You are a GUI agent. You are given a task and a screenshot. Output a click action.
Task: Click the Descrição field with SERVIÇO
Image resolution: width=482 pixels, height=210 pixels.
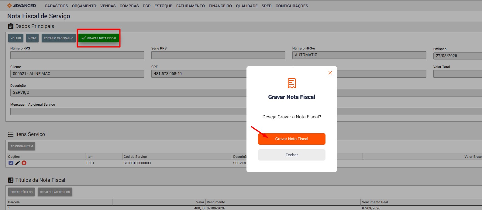[128, 93]
